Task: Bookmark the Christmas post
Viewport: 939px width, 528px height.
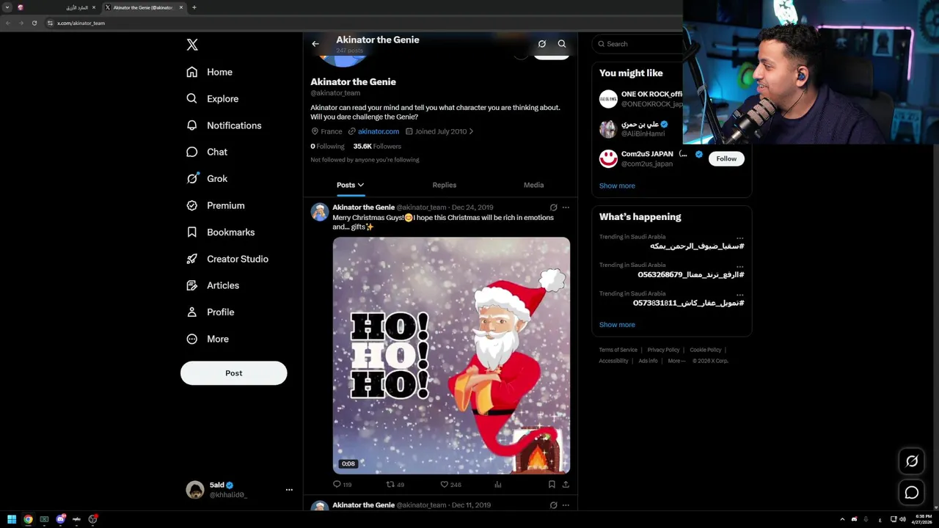Action: 552,485
